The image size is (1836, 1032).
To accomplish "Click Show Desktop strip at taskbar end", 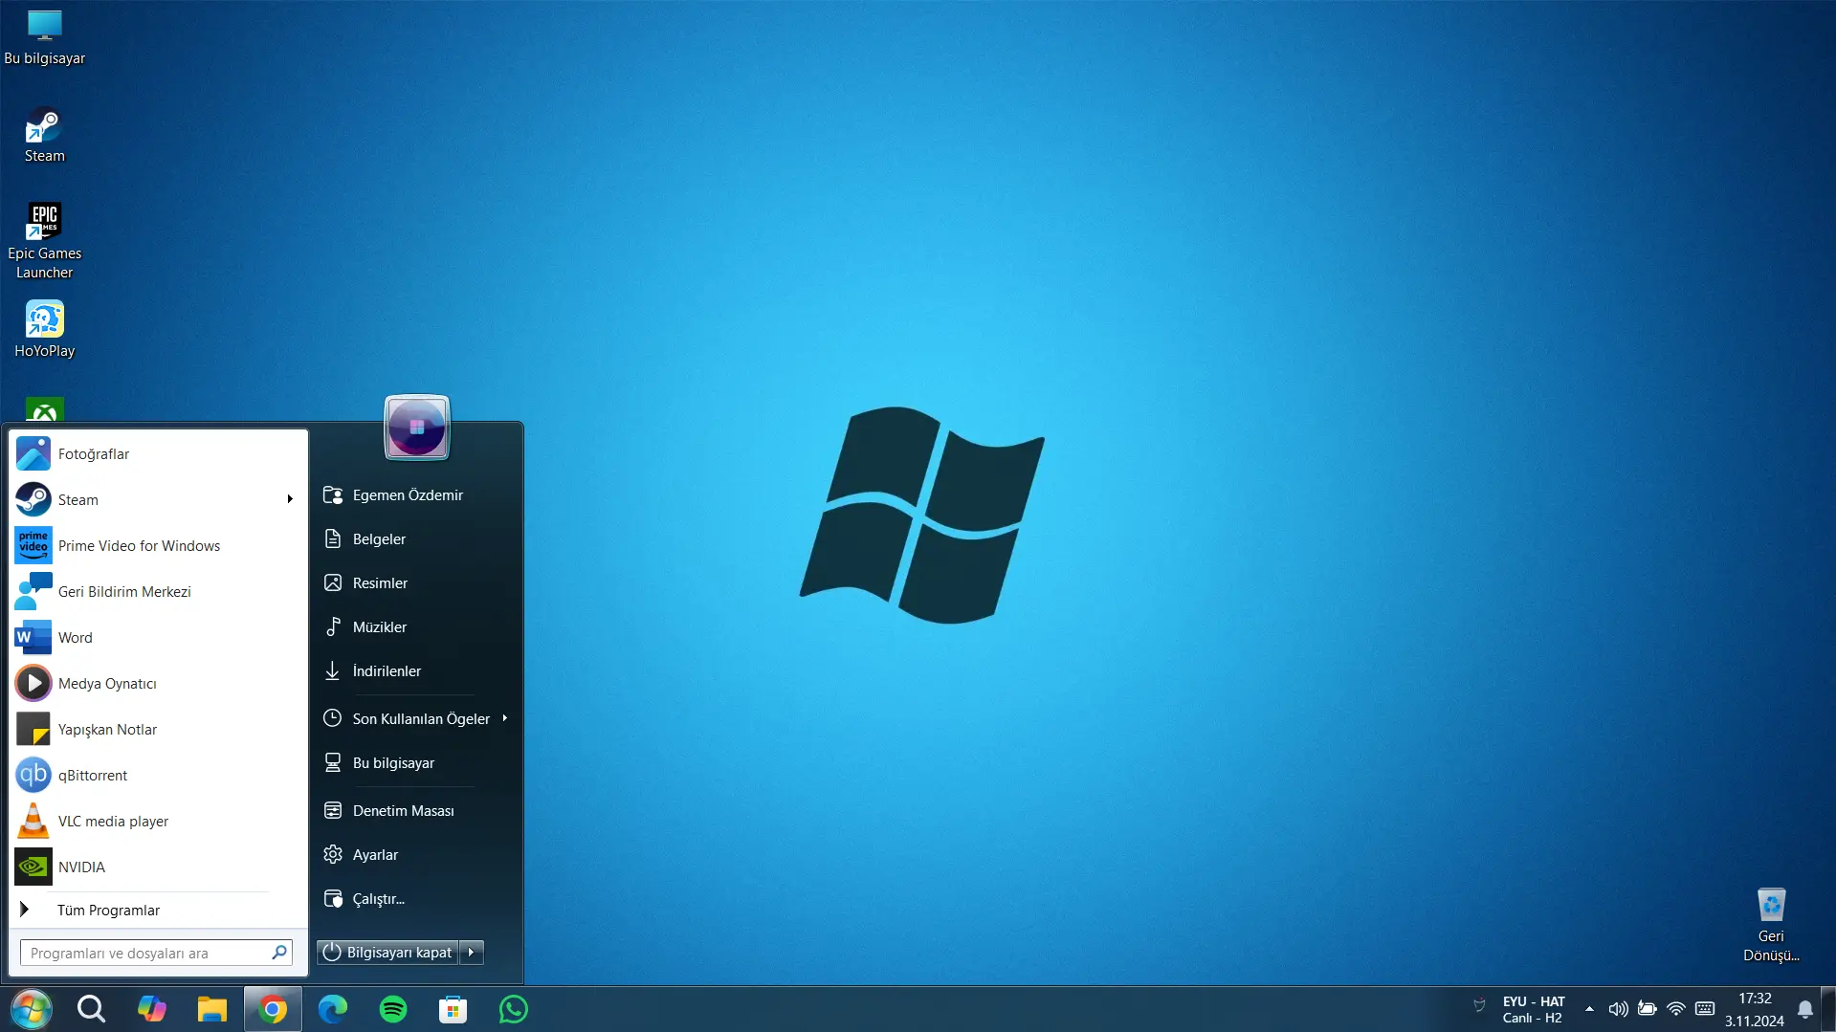I will (x=1829, y=1009).
